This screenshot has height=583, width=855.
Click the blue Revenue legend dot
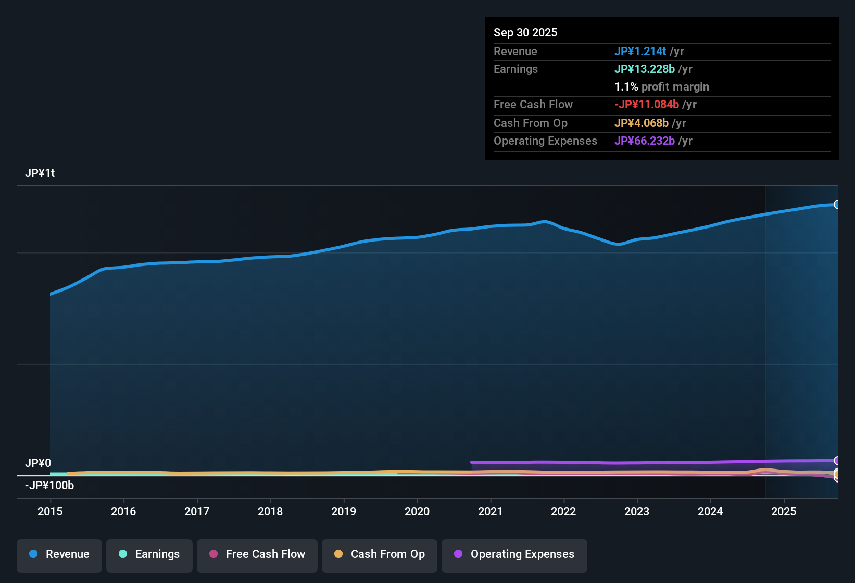[33, 554]
